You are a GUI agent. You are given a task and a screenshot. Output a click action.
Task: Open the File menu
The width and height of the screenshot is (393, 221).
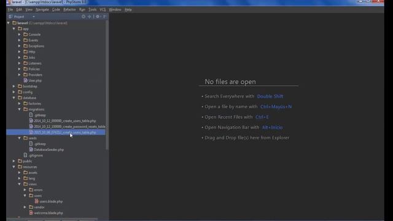(10, 10)
